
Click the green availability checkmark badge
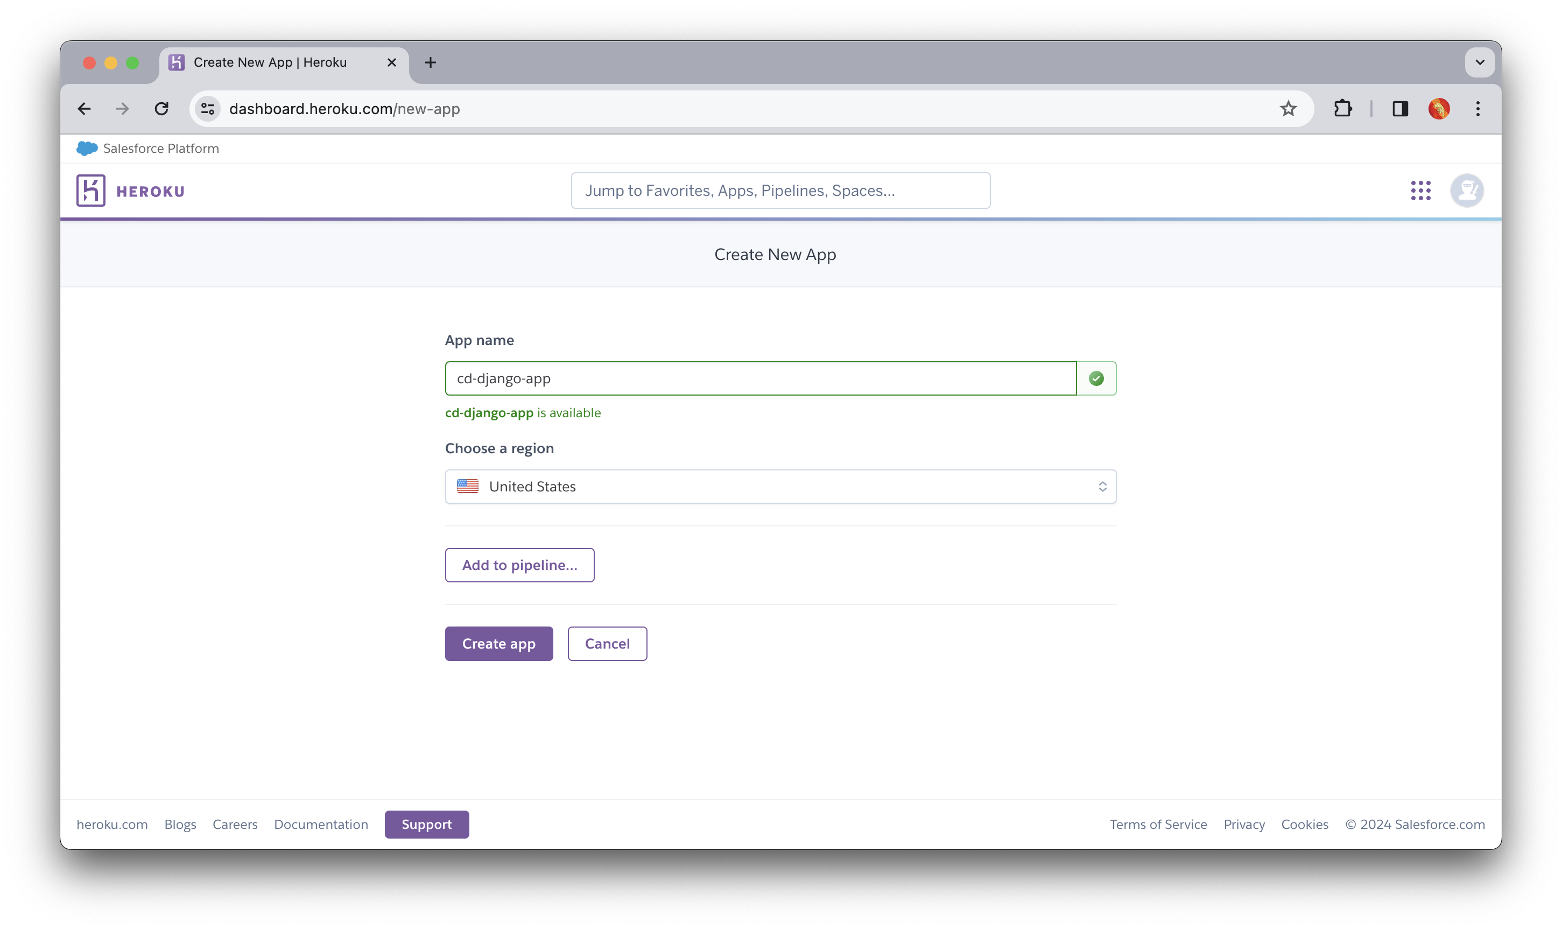click(x=1095, y=378)
